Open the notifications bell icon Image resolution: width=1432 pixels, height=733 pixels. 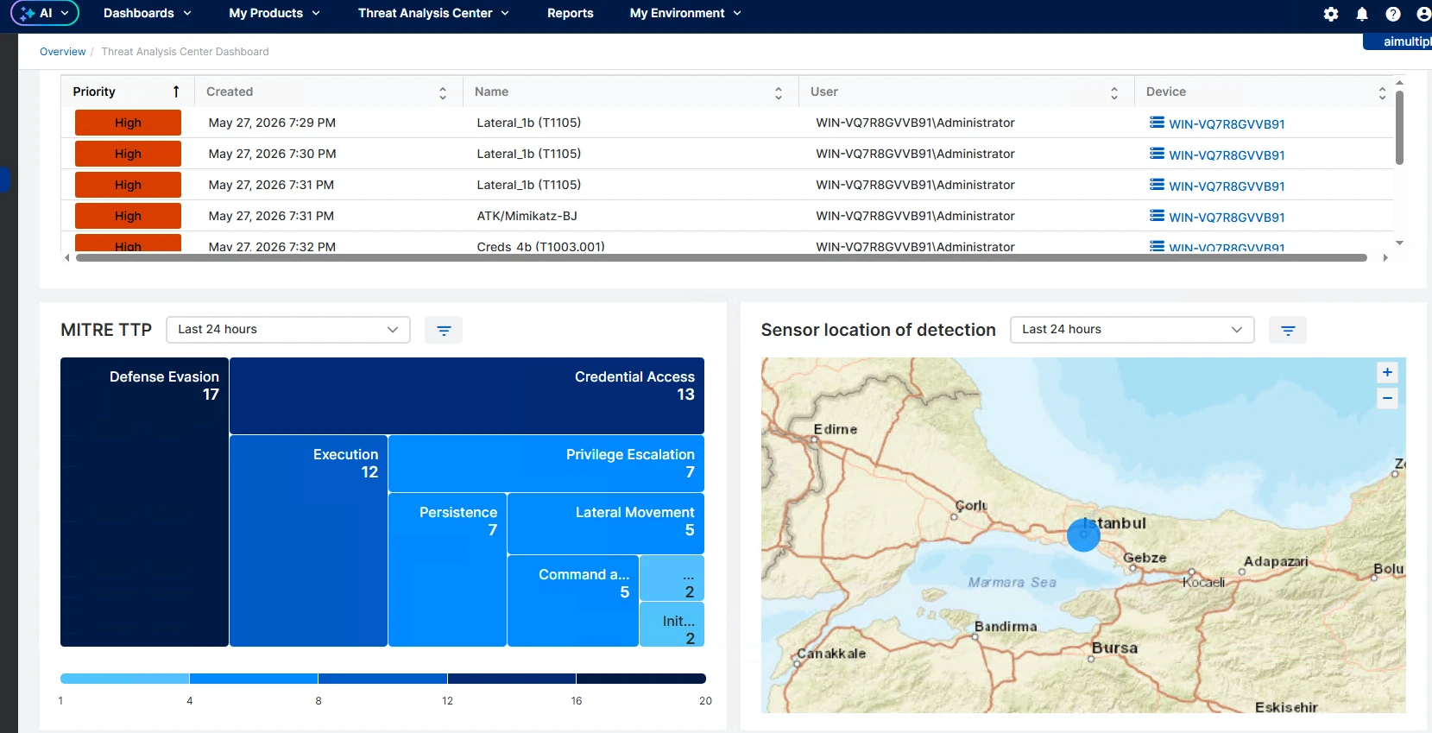pyautogui.click(x=1362, y=14)
